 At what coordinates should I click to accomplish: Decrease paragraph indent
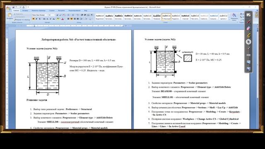tap(82, 15)
